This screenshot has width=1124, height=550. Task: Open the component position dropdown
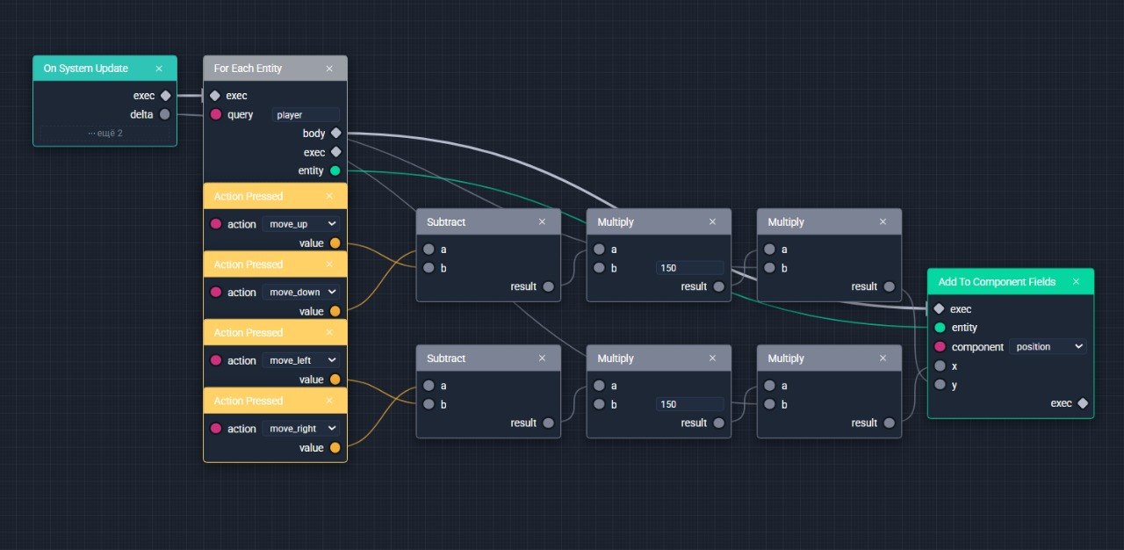pos(1048,347)
